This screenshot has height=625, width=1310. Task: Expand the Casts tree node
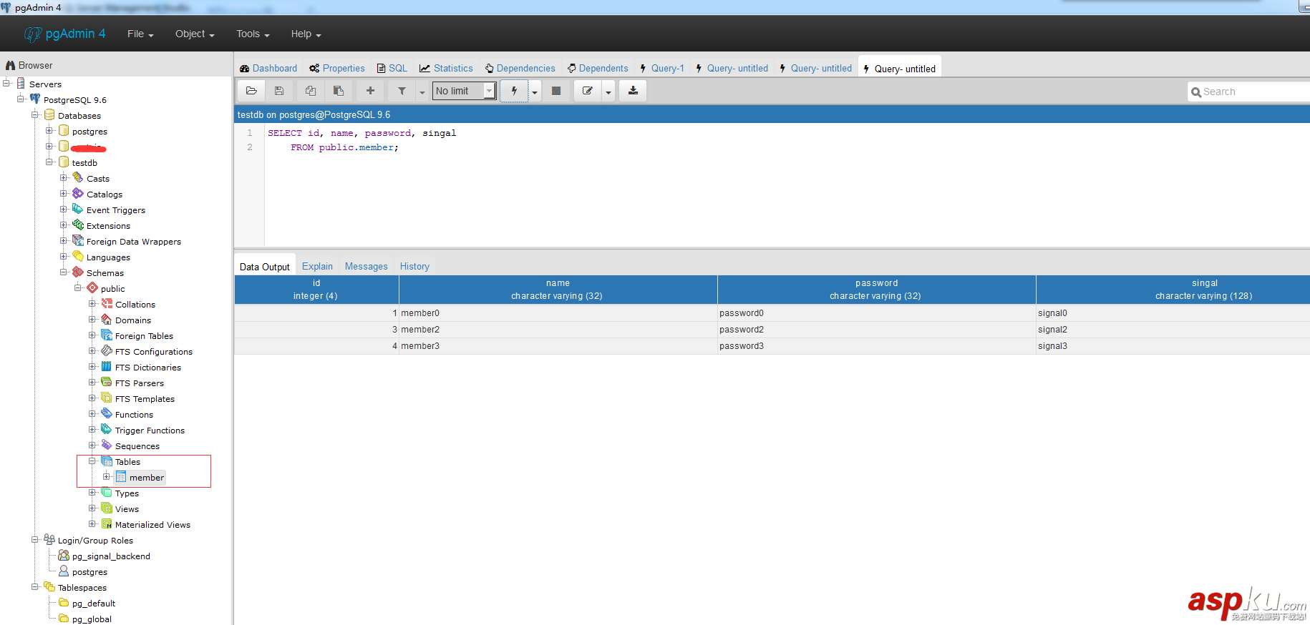pos(64,178)
